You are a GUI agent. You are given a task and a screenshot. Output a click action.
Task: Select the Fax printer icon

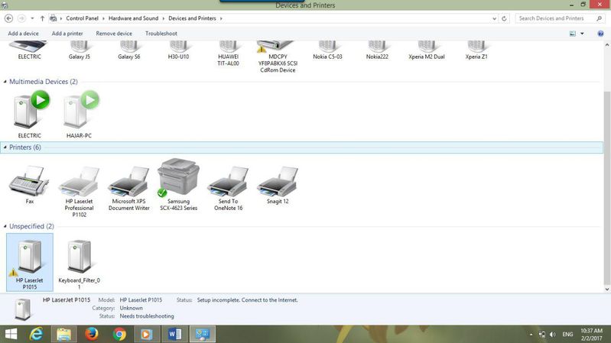[29, 185]
